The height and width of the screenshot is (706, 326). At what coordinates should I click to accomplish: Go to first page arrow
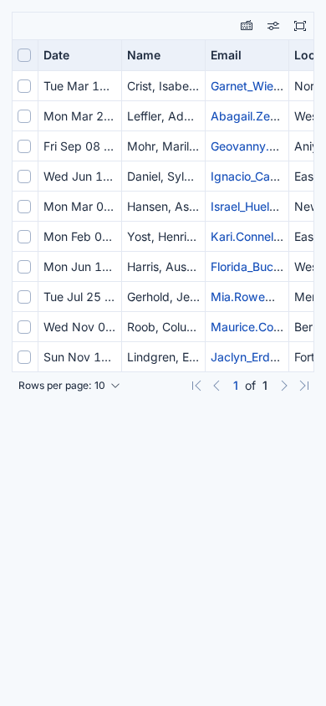[x=196, y=386]
